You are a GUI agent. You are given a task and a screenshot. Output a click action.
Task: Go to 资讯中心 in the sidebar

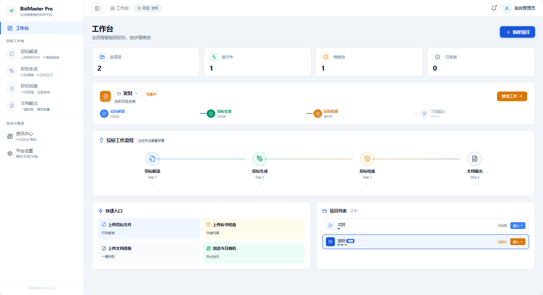[42, 136]
